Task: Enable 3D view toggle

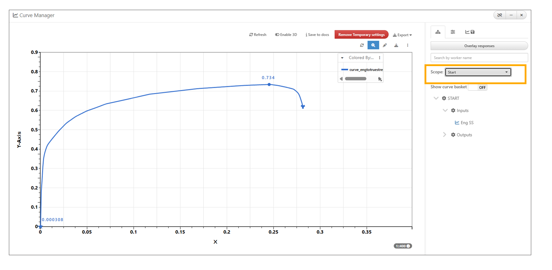Action: (x=286, y=35)
